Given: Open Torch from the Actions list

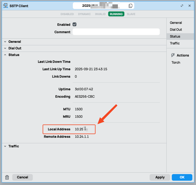Looking at the screenshot, I should 176,63.
